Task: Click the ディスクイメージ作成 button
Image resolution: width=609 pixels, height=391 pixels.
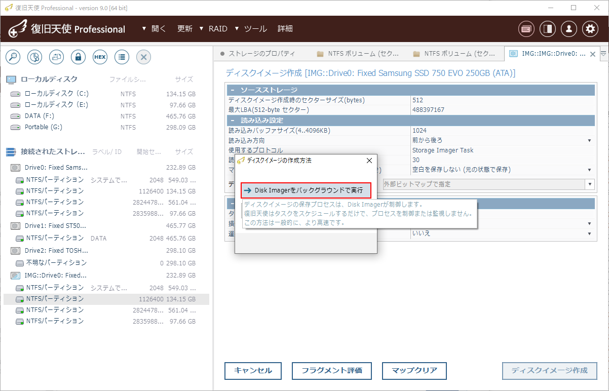Action: 550,371
